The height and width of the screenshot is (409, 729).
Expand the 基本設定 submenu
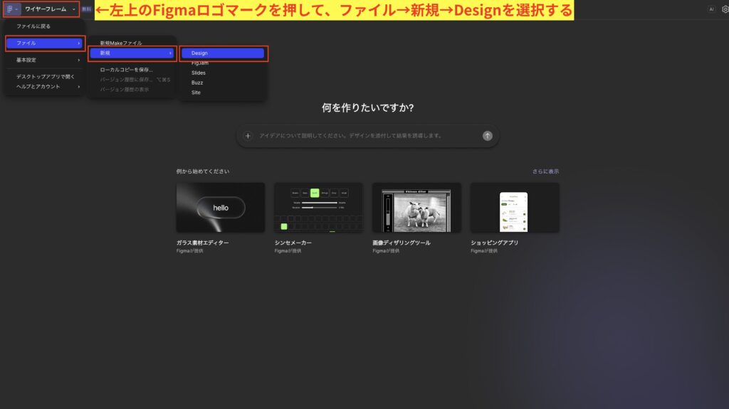pyautogui.click(x=44, y=60)
